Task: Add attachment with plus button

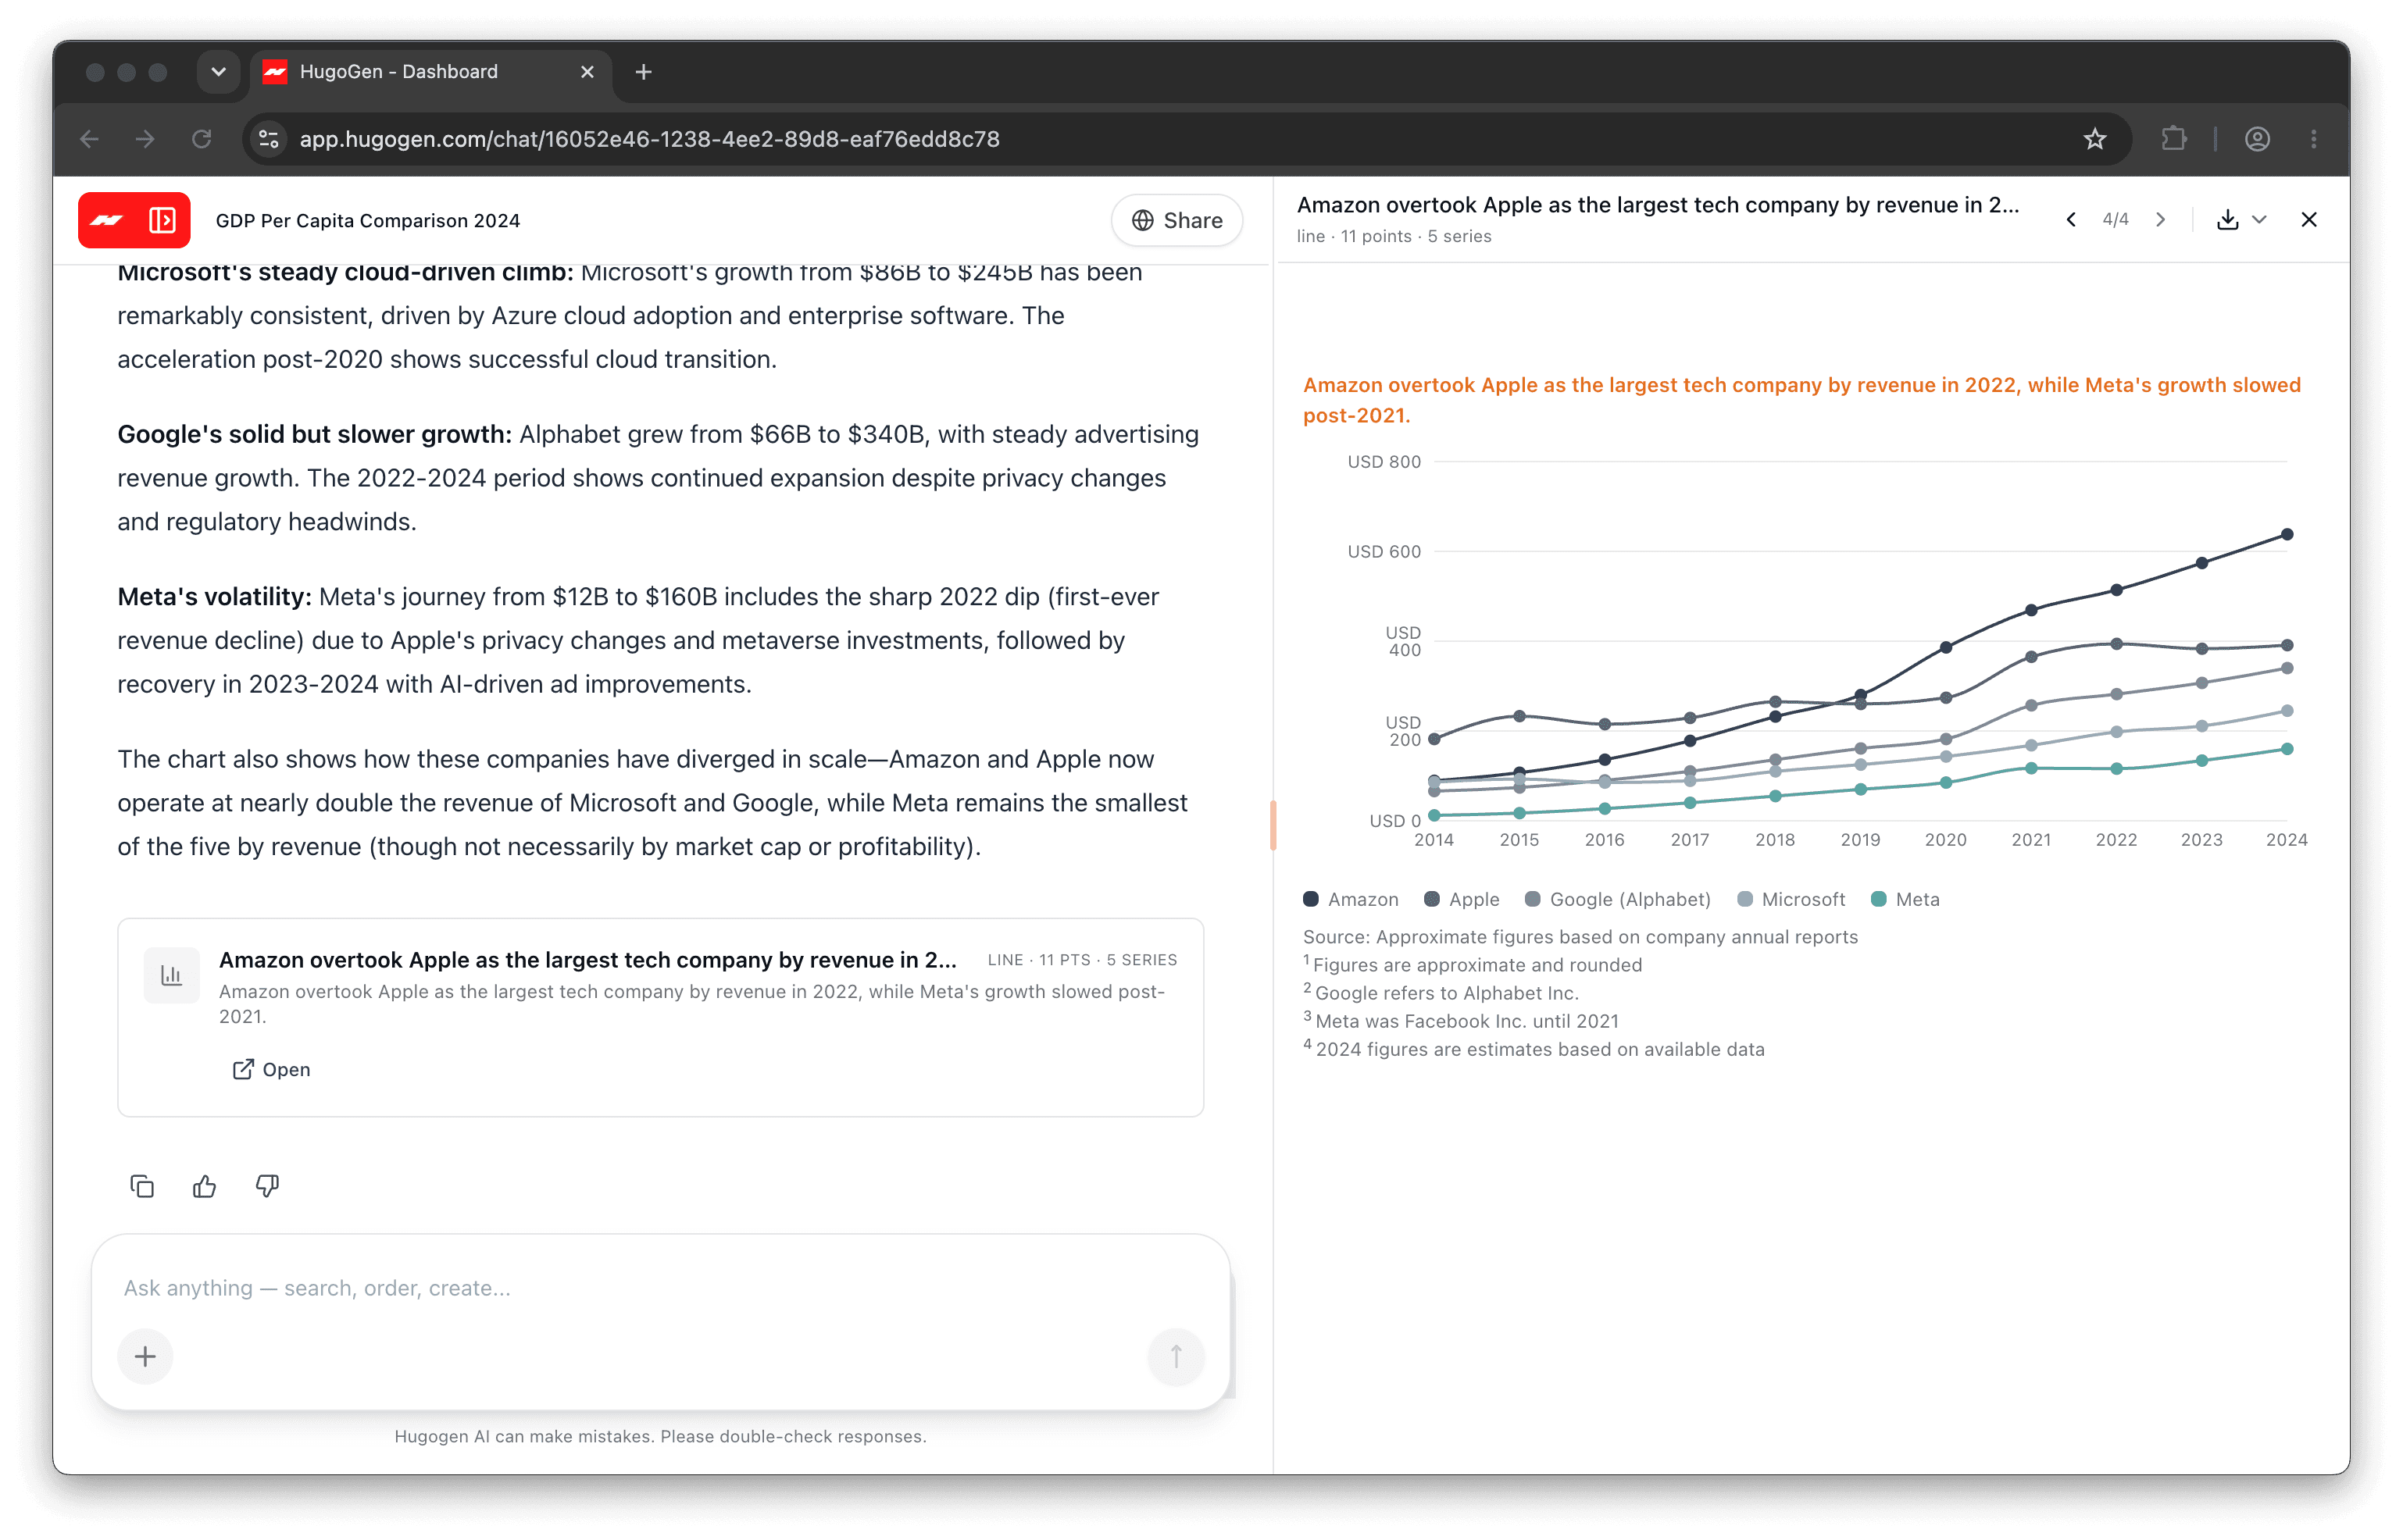Action: [x=145, y=1356]
